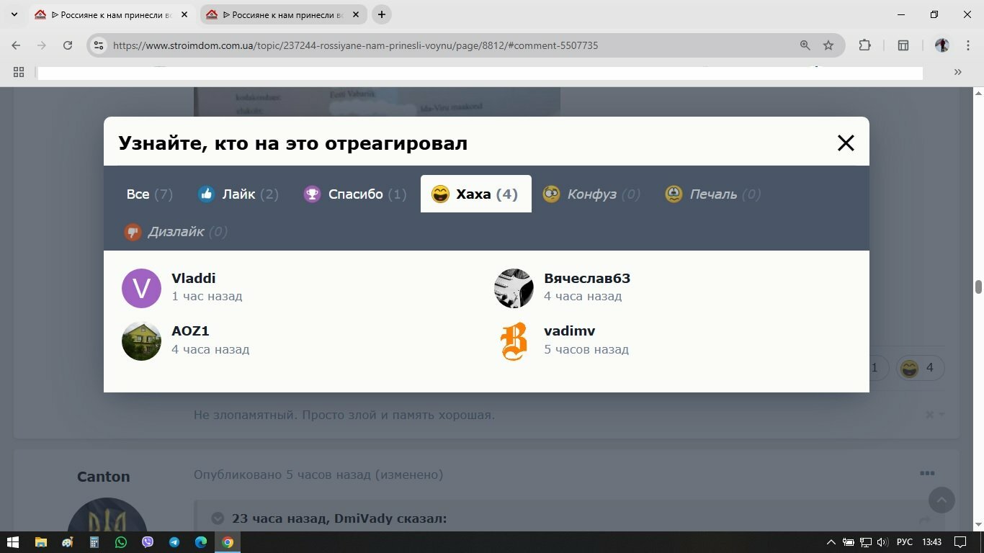
Task: Expand hidden bookmarks chevron
Action: [957, 72]
